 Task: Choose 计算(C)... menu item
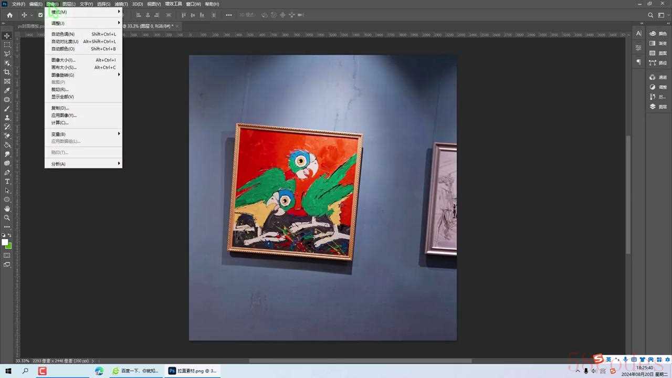pos(83,122)
